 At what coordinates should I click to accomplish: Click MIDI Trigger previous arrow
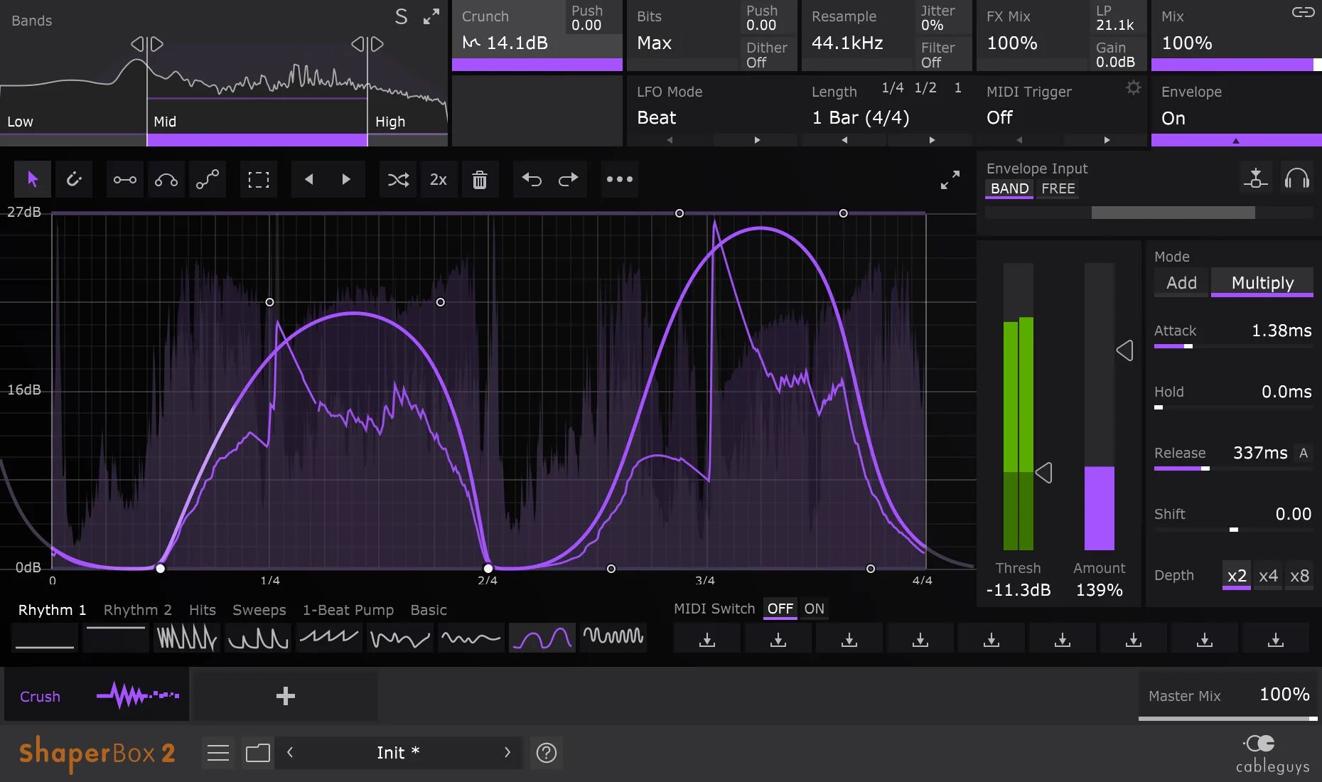tap(1019, 140)
